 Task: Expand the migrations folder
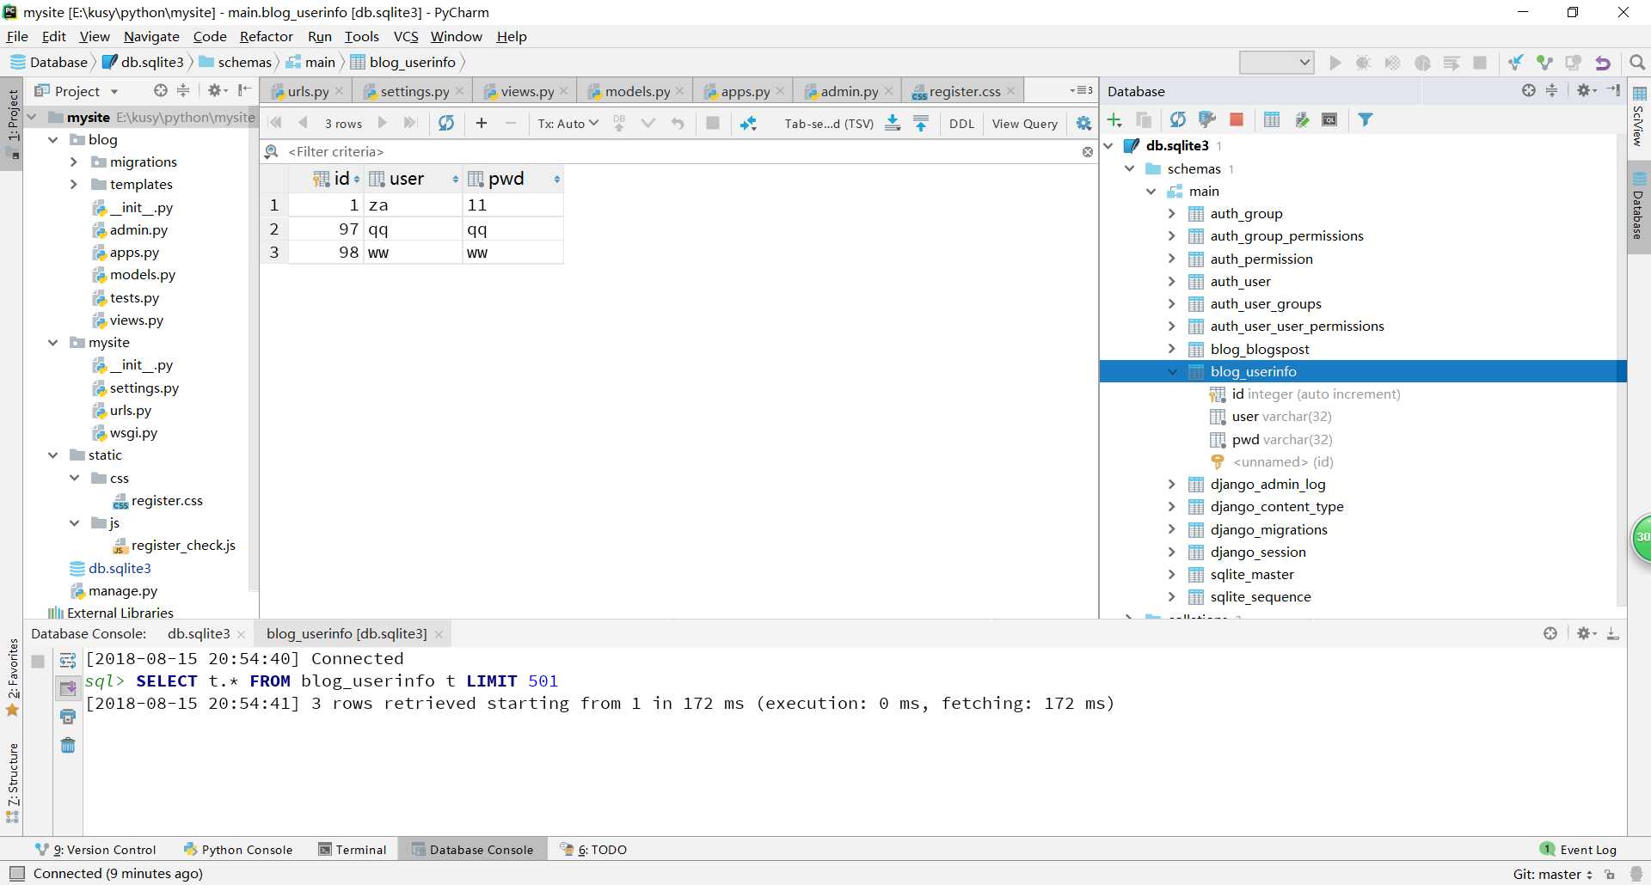coord(74,162)
